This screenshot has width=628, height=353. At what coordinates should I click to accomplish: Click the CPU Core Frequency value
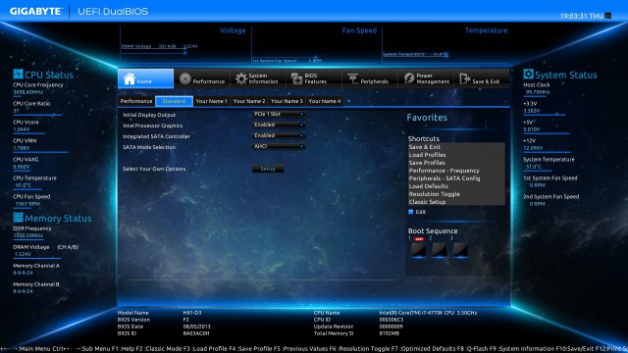tap(28, 92)
